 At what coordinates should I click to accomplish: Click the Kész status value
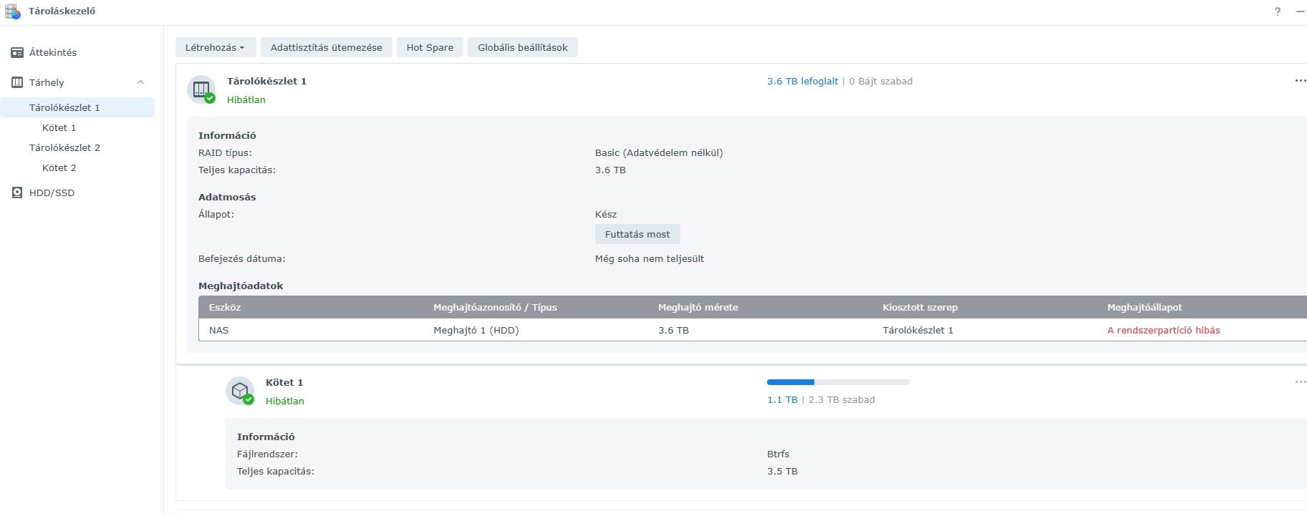(606, 215)
